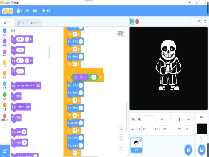Open the globe language dropdown
Screen dimensions: 209x157
coord(19,11)
